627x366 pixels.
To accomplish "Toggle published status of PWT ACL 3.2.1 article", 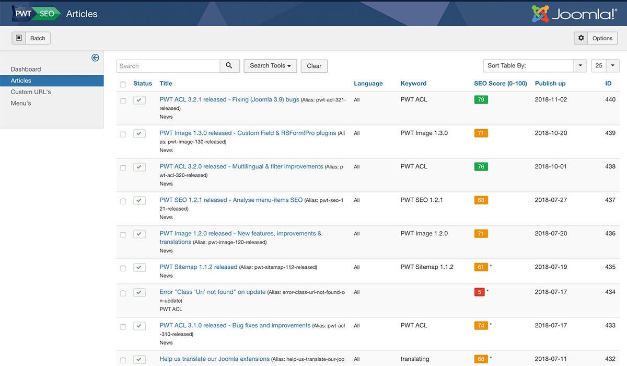I will 140,100.
